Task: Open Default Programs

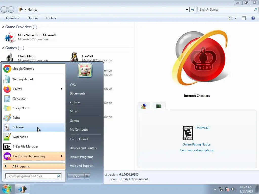Action: 81,157
